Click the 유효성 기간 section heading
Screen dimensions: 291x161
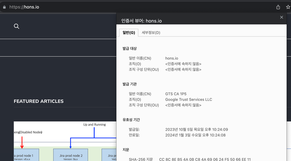[131, 120]
